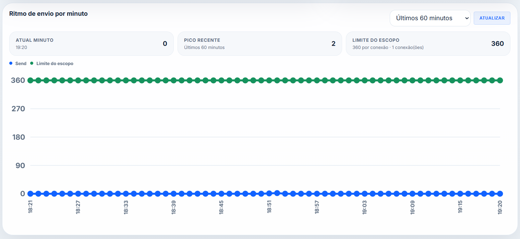This screenshot has height=239, width=520.
Task: Select the LIMITE DO ESCOPO stat card
Action: pos(428,43)
